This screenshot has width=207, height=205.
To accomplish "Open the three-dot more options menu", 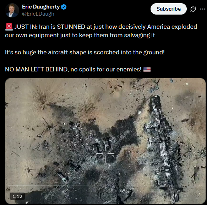I will (202, 9).
